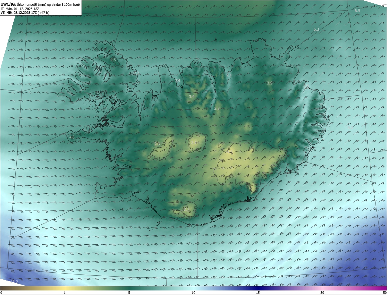Image resolution: width=387 pixels, height=295 pixels.
Task: Click the 15 tick on the color scale
Action: tap(258, 293)
